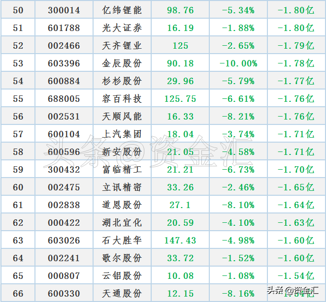Click stock code 300014
The height and width of the screenshot is (302, 326).
click(x=64, y=10)
